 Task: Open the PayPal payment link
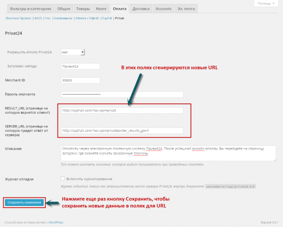click(x=107, y=18)
